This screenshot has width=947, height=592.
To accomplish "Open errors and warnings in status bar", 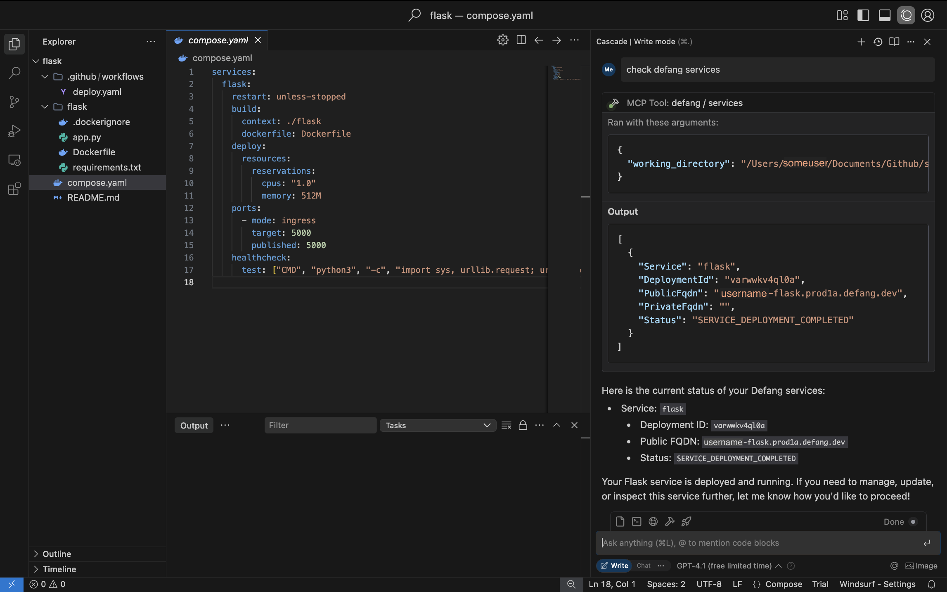I will point(47,584).
